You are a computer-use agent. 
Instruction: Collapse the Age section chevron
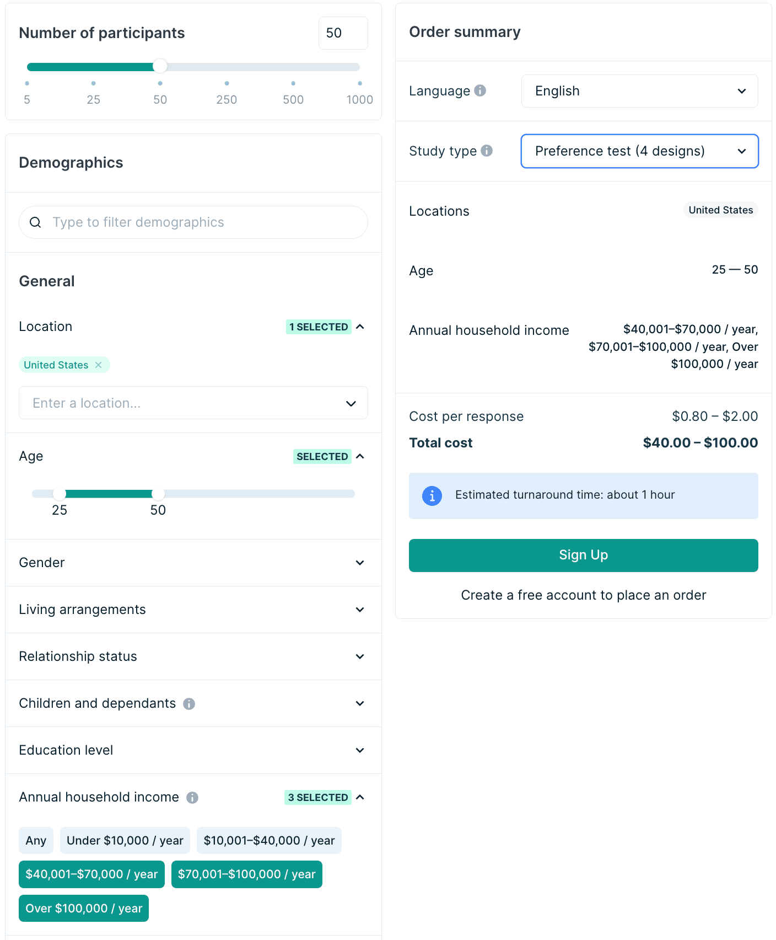tap(360, 456)
